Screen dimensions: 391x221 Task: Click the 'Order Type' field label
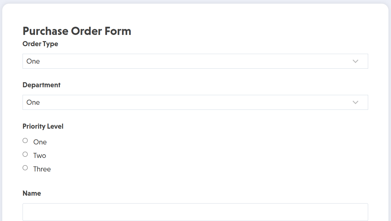coord(40,44)
